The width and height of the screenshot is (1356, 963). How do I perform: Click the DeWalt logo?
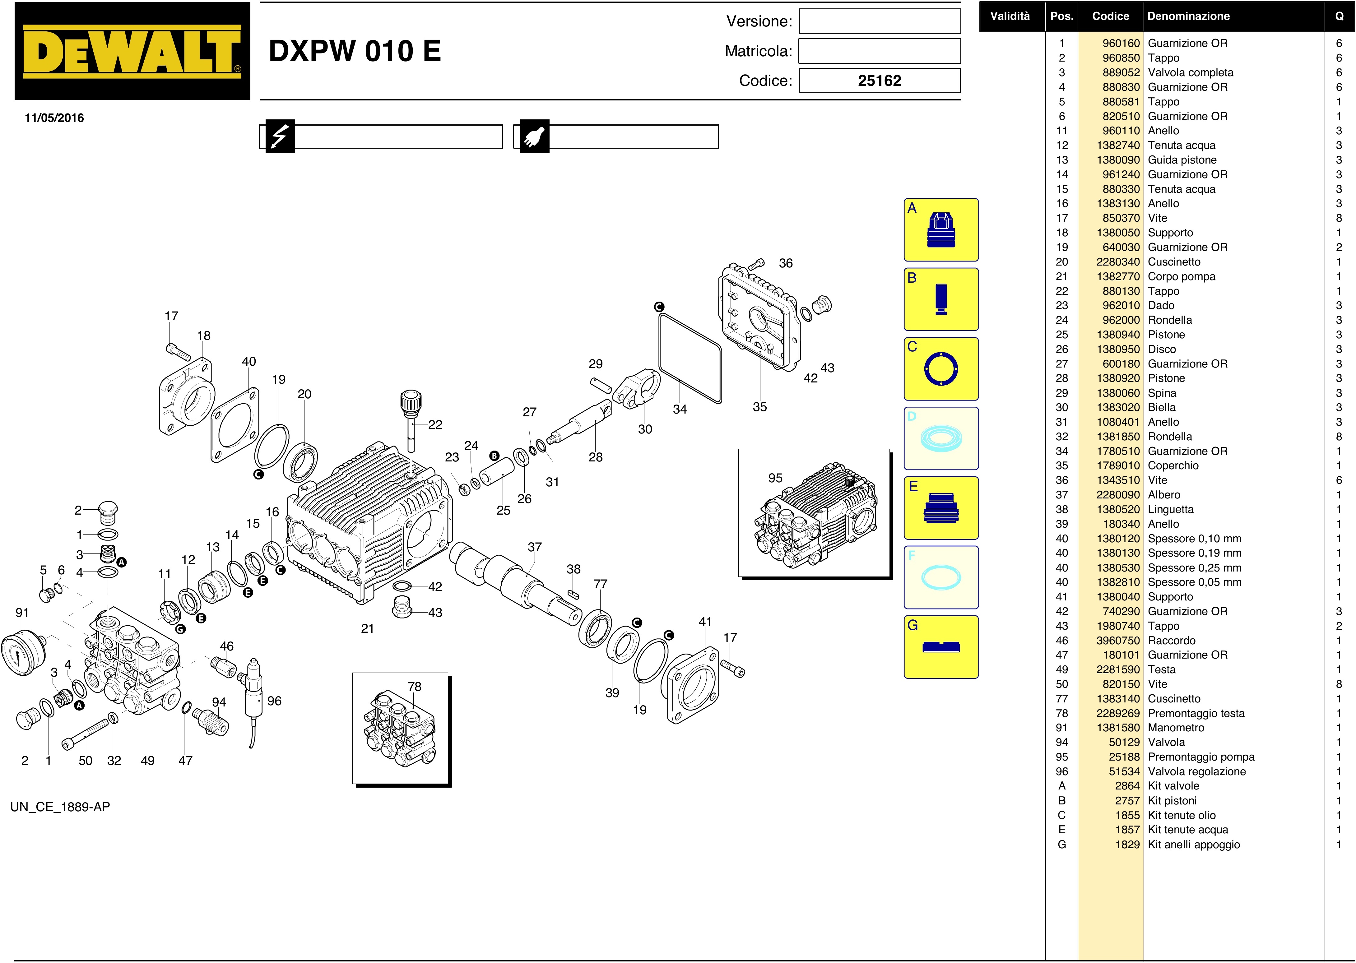(x=132, y=51)
